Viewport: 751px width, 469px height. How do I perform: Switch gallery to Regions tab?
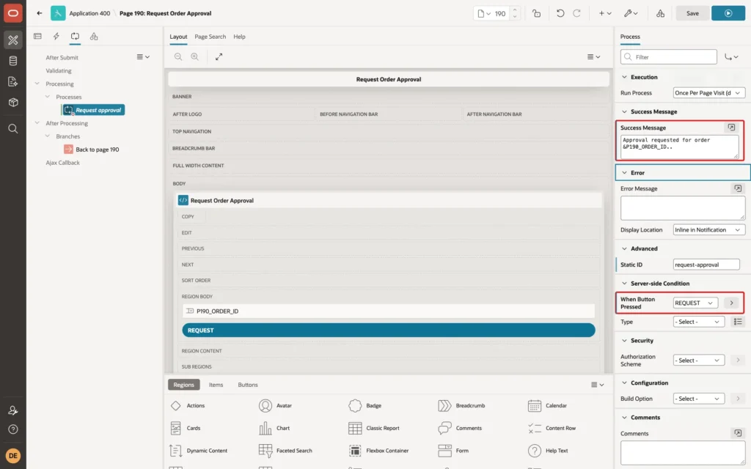coord(184,385)
